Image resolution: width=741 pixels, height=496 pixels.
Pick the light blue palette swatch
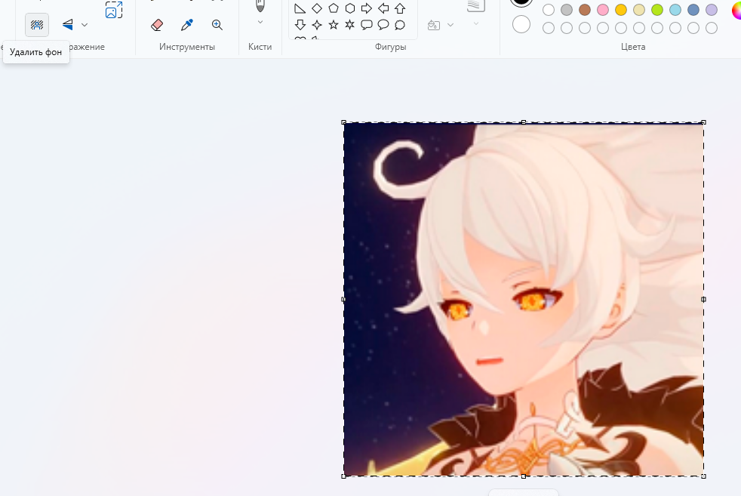(675, 10)
